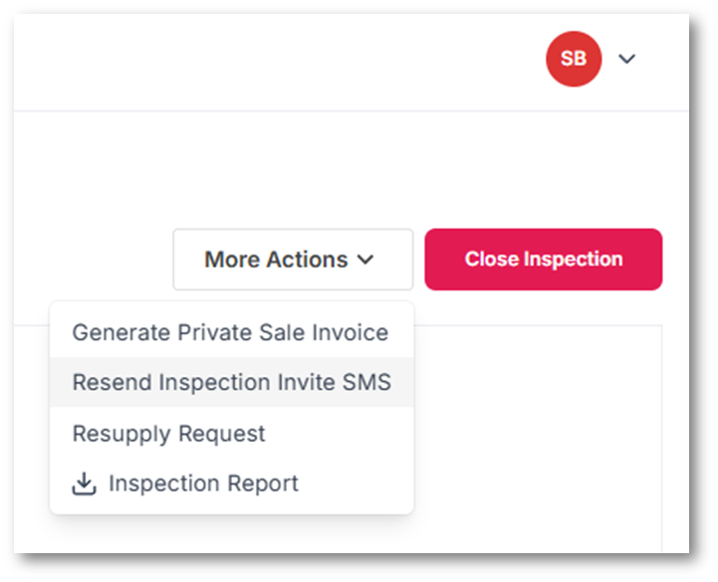This screenshot has height=582, width=718.
Task: Click the download icon beside Inspection Report
Action: tap(85, 485)
